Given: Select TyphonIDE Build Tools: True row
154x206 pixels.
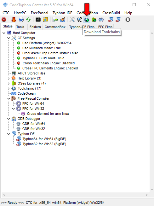Looking at the screenshot, I should click(x=43, y=58).
